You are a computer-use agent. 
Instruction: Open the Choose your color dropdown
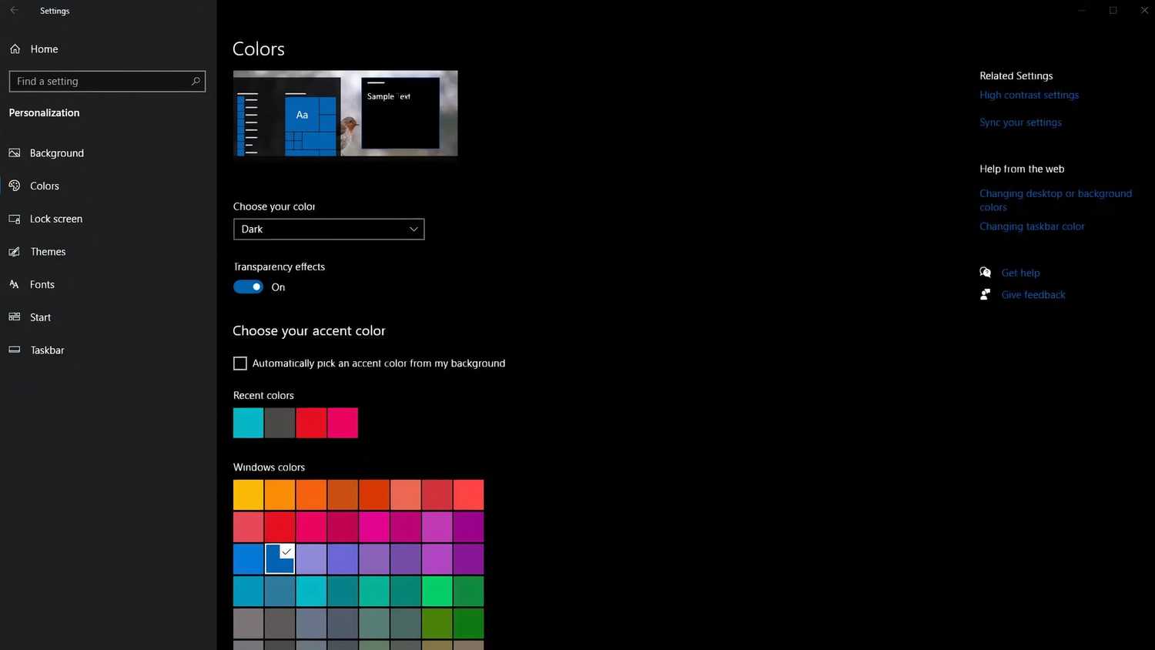pos(329,230)
